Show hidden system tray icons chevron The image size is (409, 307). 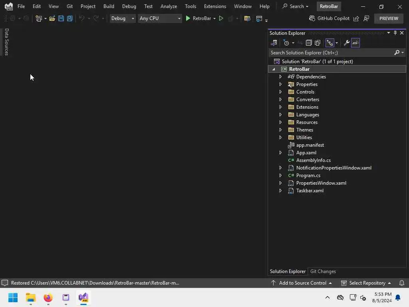328,297
